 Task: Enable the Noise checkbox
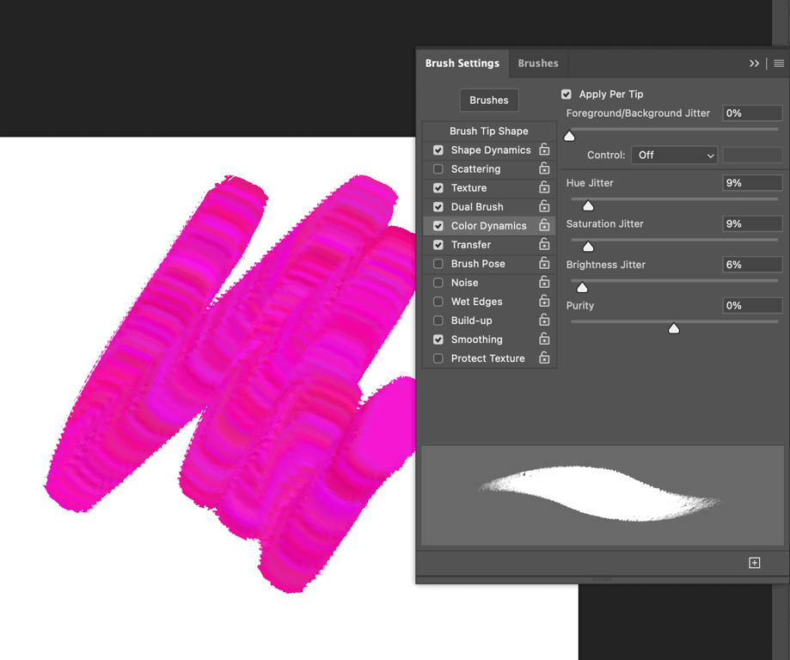438,283
